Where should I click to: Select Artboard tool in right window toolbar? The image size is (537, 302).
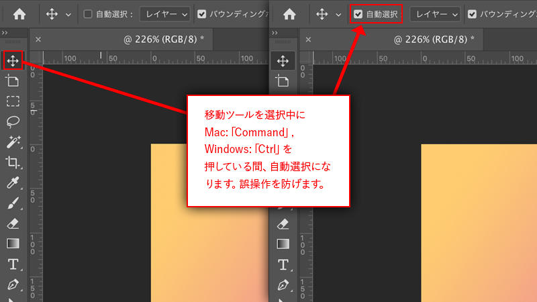pos(283,81)
